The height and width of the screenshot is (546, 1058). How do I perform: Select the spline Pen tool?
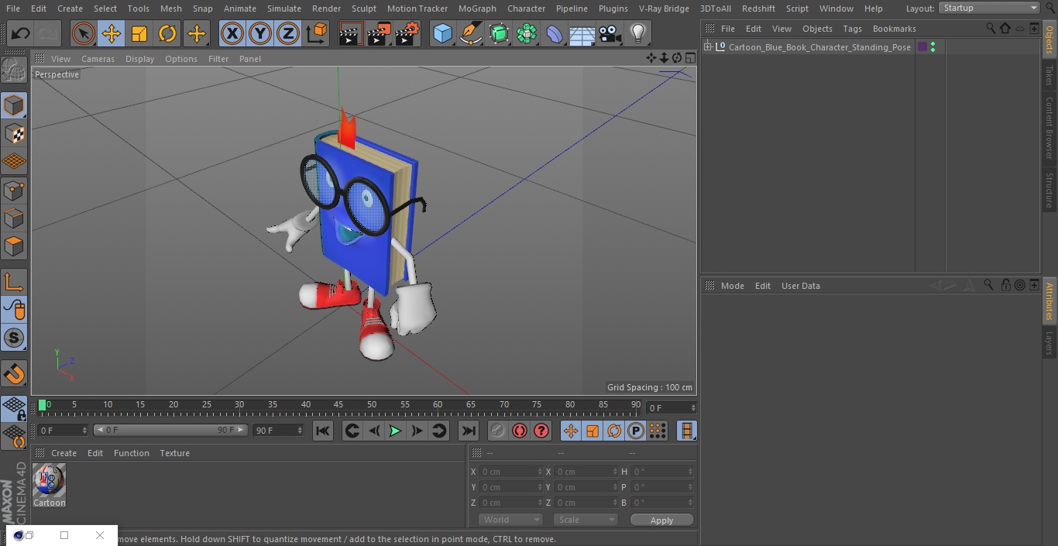470,33
